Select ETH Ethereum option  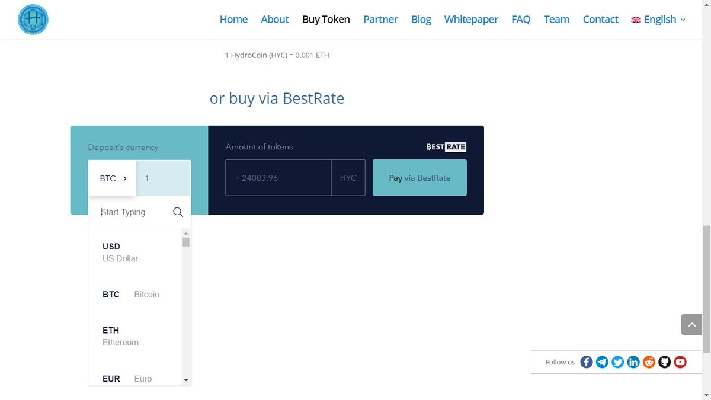[x=135, y=336]
